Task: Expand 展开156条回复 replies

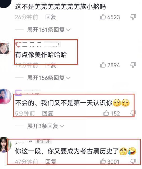Action: click(49, 78)
